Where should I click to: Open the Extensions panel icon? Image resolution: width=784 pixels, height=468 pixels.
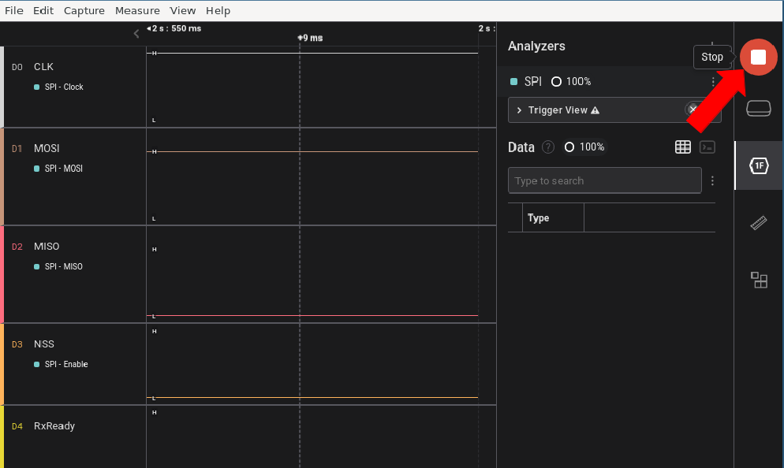tap(758, 280)
